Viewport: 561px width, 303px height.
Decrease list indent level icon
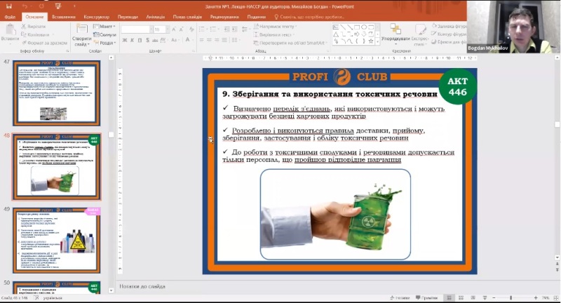(227, 29)
